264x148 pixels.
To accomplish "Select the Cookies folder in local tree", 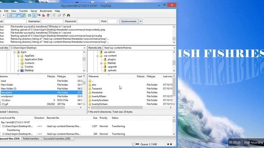I will 29,67.
